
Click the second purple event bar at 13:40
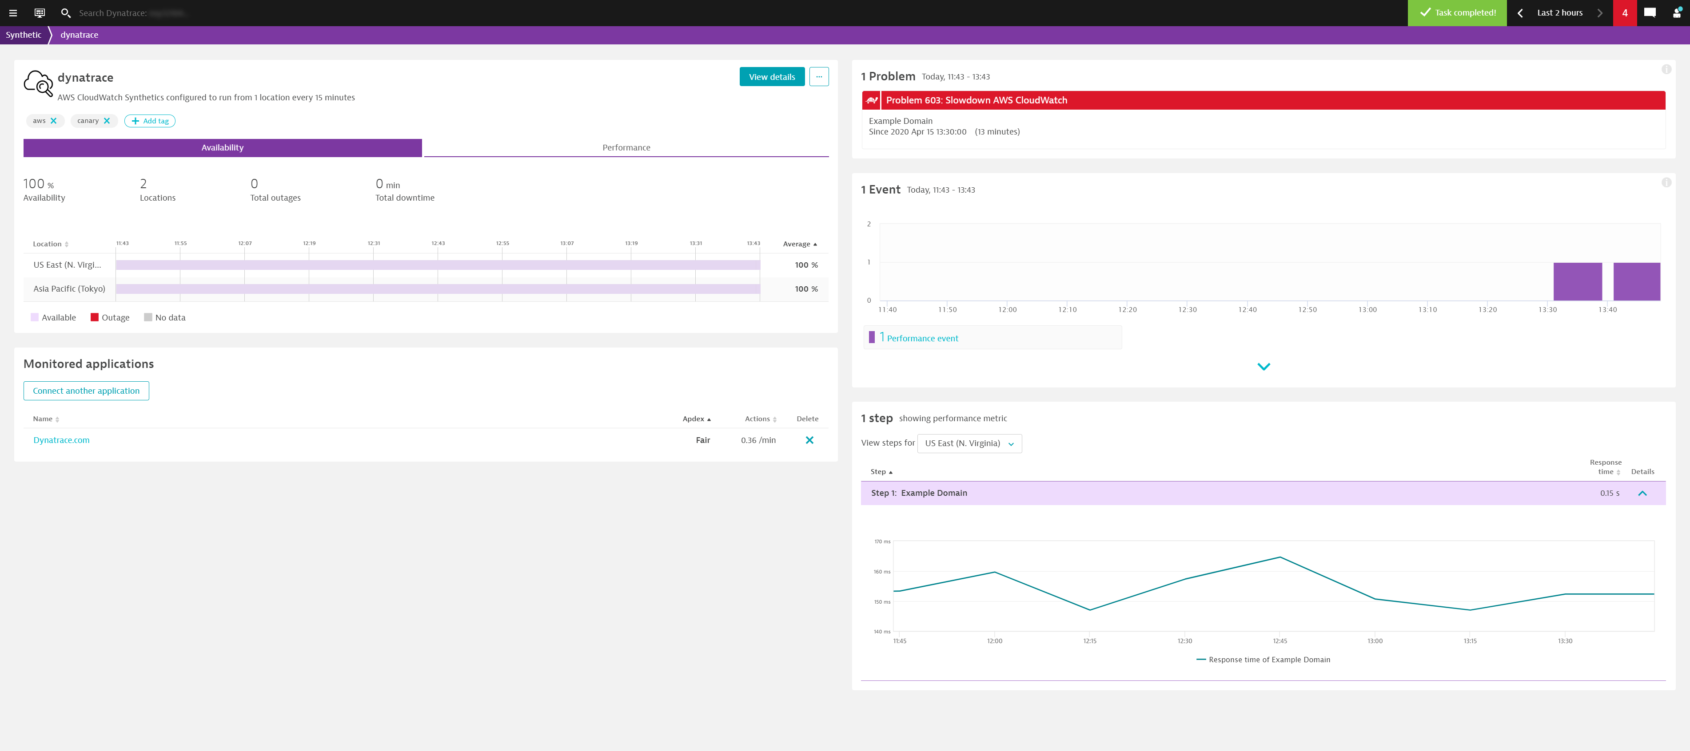pos(1636,282)
